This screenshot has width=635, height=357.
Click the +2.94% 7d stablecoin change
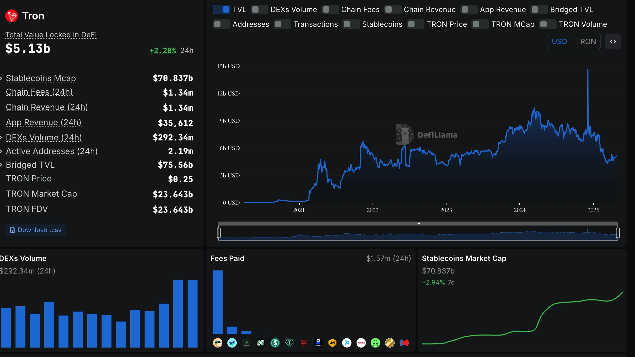(x=438, y=282)
